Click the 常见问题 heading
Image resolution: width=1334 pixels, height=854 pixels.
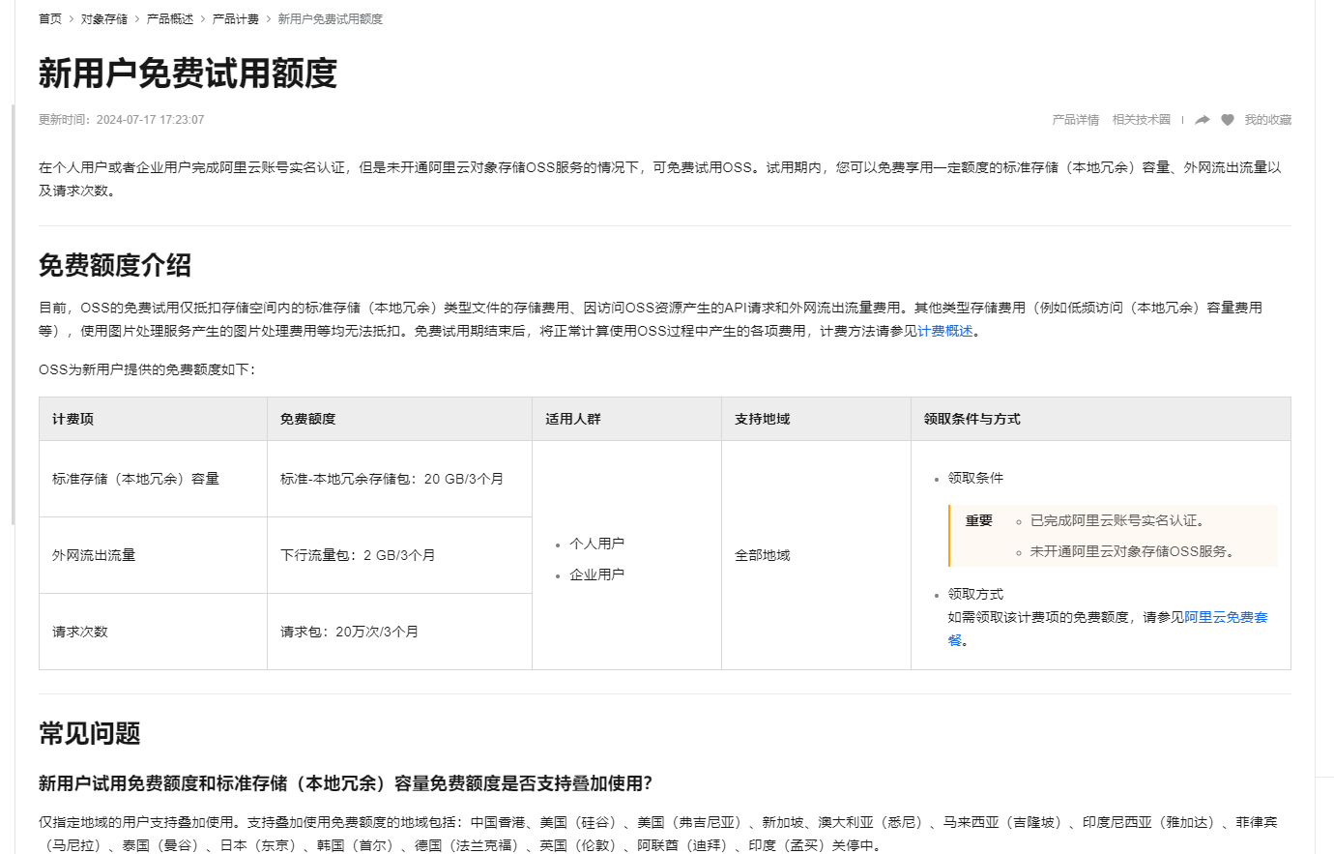pyautogui.click(x=90, y=733)
